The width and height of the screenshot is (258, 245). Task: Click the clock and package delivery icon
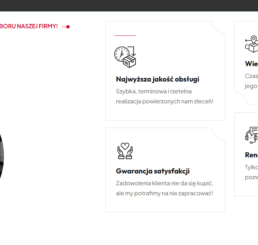(x=125, y=57)
